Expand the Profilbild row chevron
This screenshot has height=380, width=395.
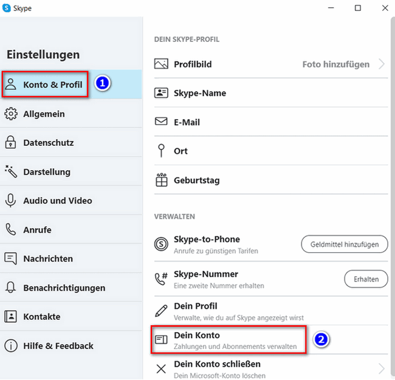point(382,64)
